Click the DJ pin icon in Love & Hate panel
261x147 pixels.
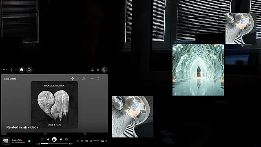73,78
